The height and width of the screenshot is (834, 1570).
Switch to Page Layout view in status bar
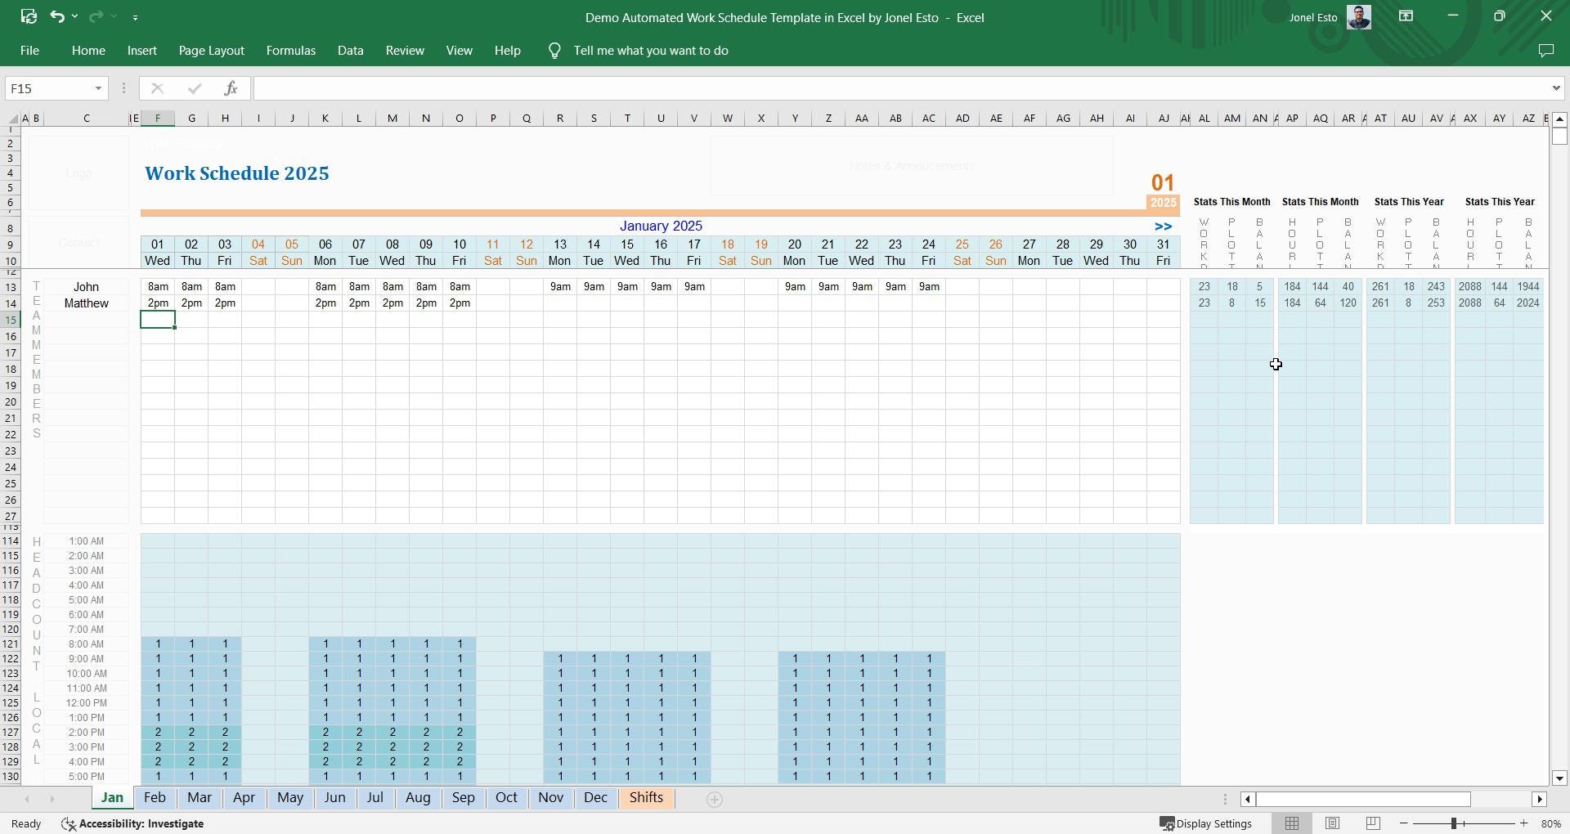tap(1332, 823)
